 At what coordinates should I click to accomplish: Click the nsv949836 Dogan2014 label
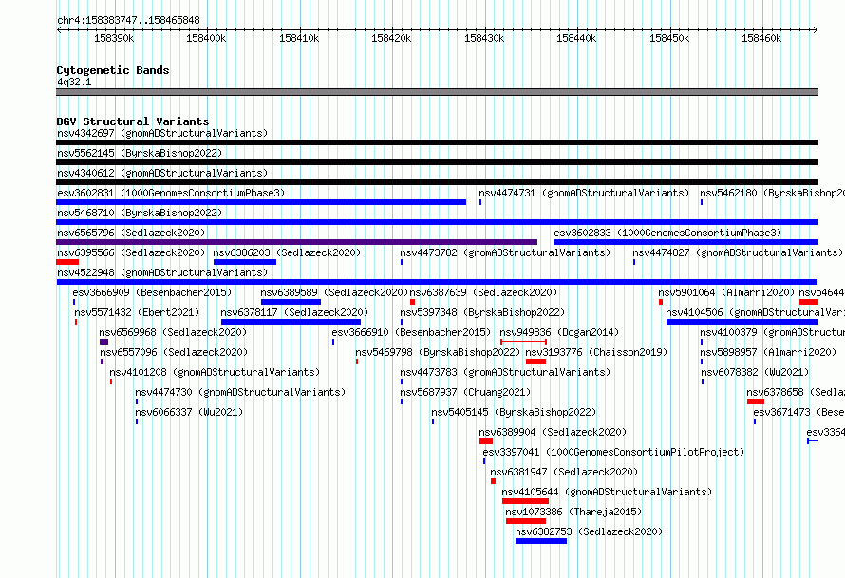click(x=559, y=332)
